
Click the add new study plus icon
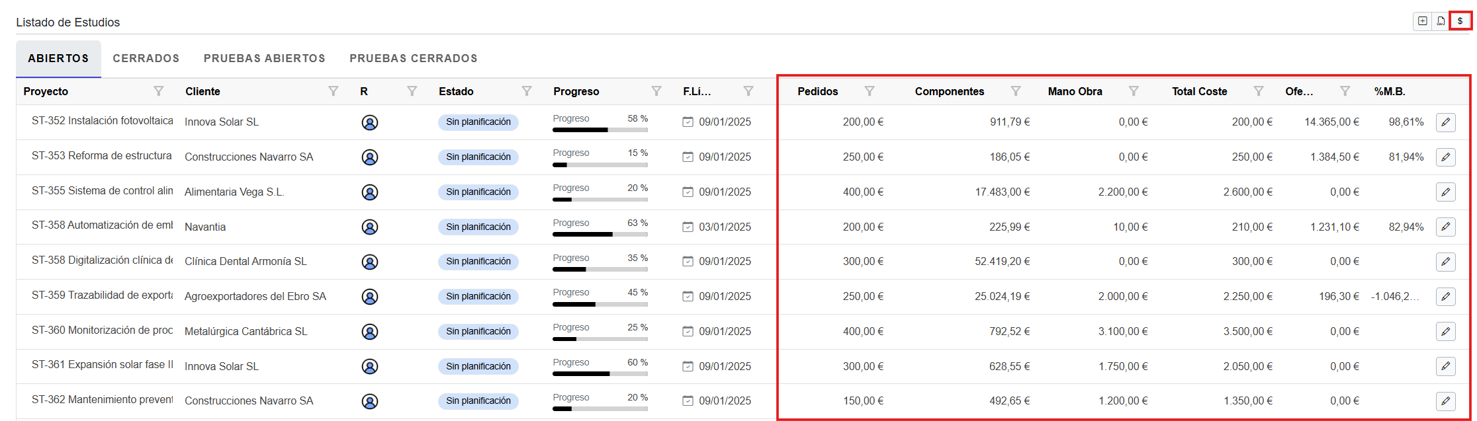tap(1422, 21)
